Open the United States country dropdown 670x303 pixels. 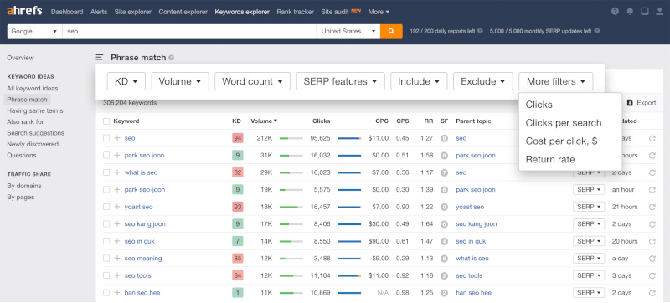pos(348,31)
